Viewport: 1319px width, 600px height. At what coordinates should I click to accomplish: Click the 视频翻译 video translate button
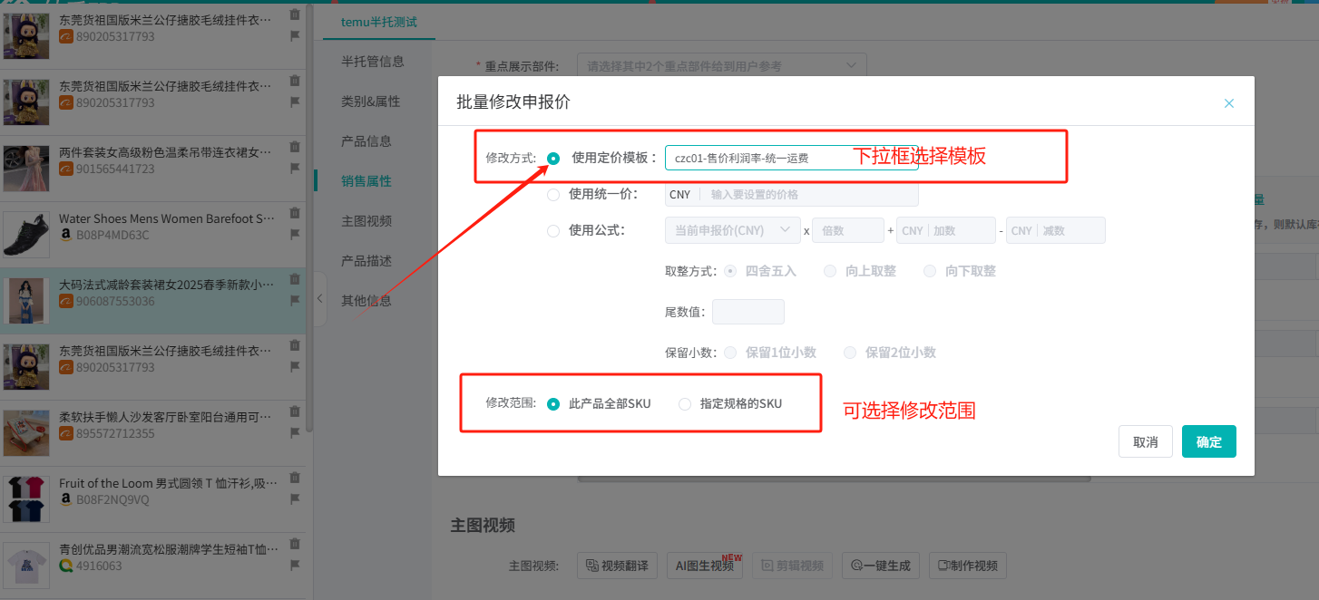pyautogui.click(x=618, y=566)
